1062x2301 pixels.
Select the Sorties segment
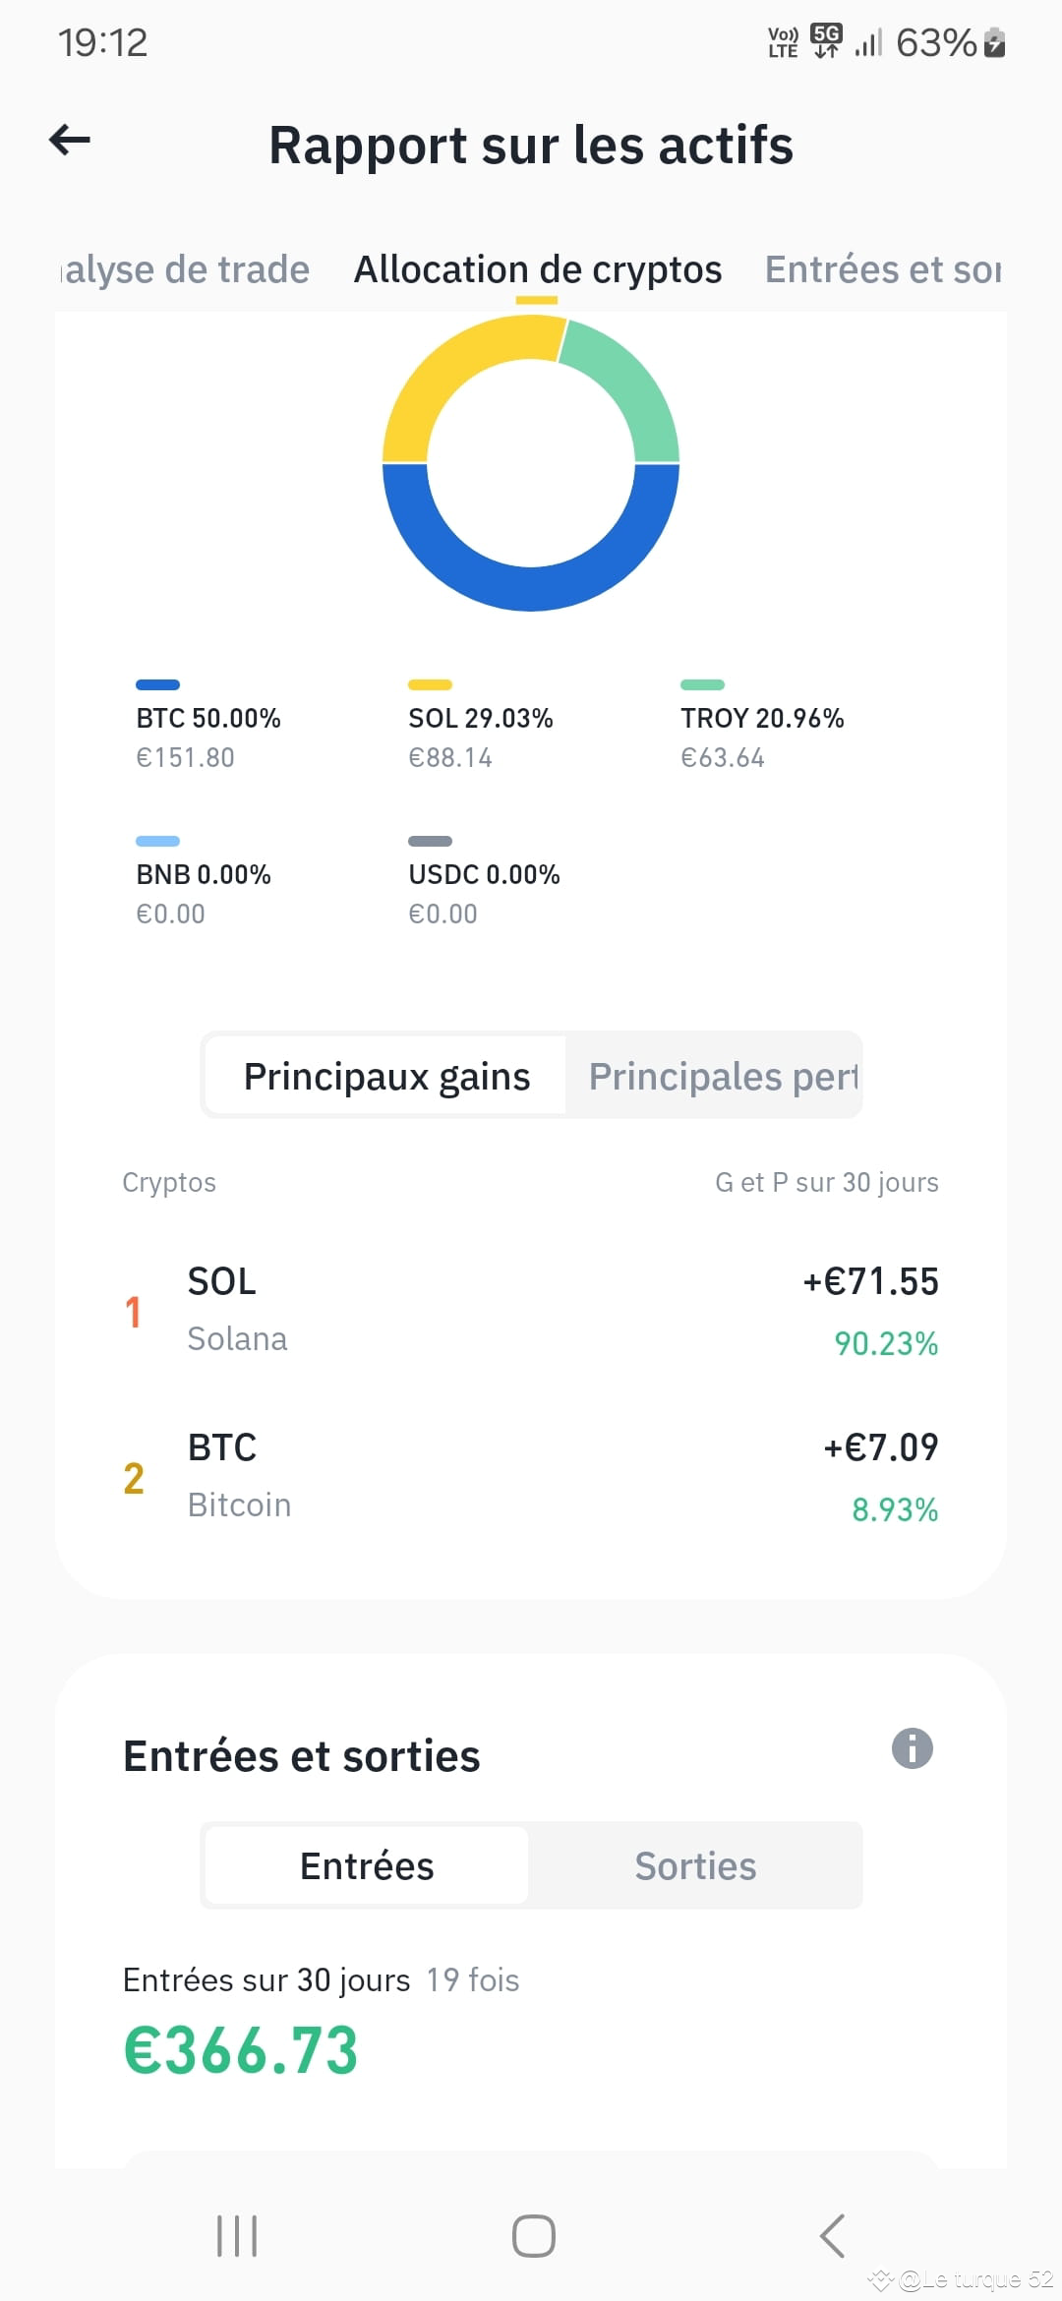coord(695,1865)
